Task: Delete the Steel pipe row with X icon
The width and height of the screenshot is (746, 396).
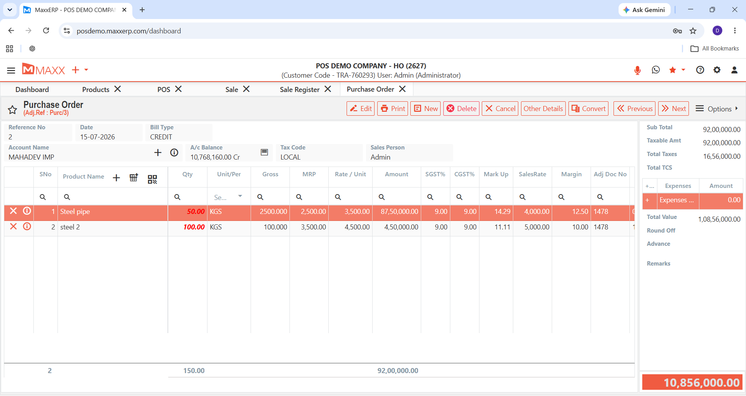Action: 14,211
